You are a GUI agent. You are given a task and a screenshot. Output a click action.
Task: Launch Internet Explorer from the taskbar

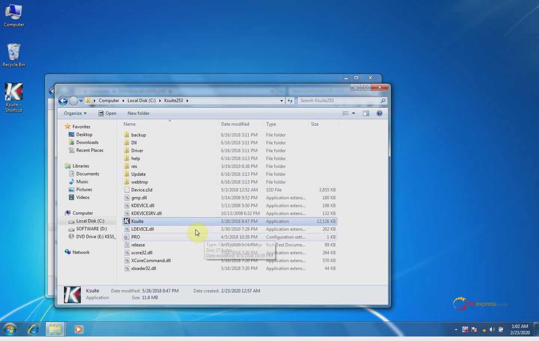[34, 329]
